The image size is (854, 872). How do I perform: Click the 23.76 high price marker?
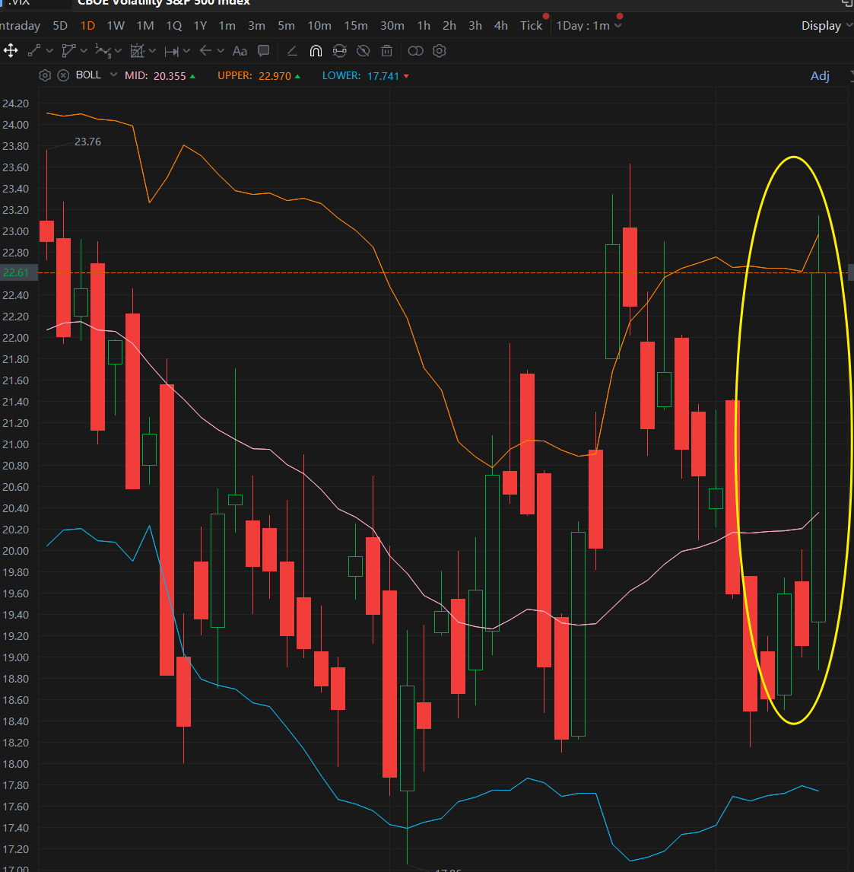[x=87, y=142]
